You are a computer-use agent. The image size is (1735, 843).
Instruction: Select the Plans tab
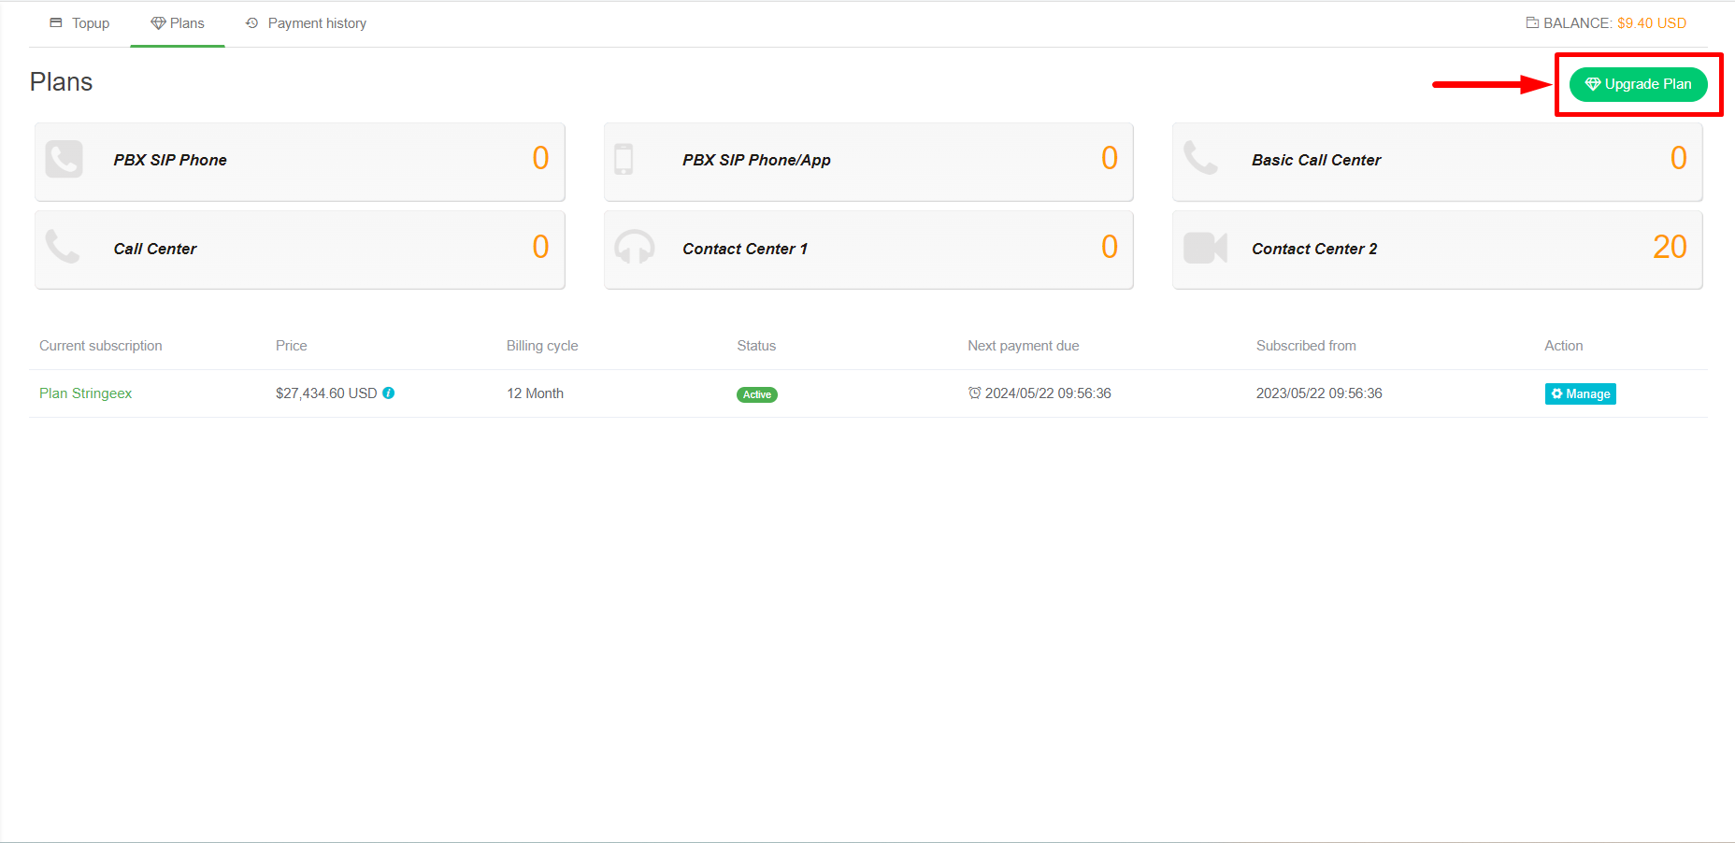(178, 23)
